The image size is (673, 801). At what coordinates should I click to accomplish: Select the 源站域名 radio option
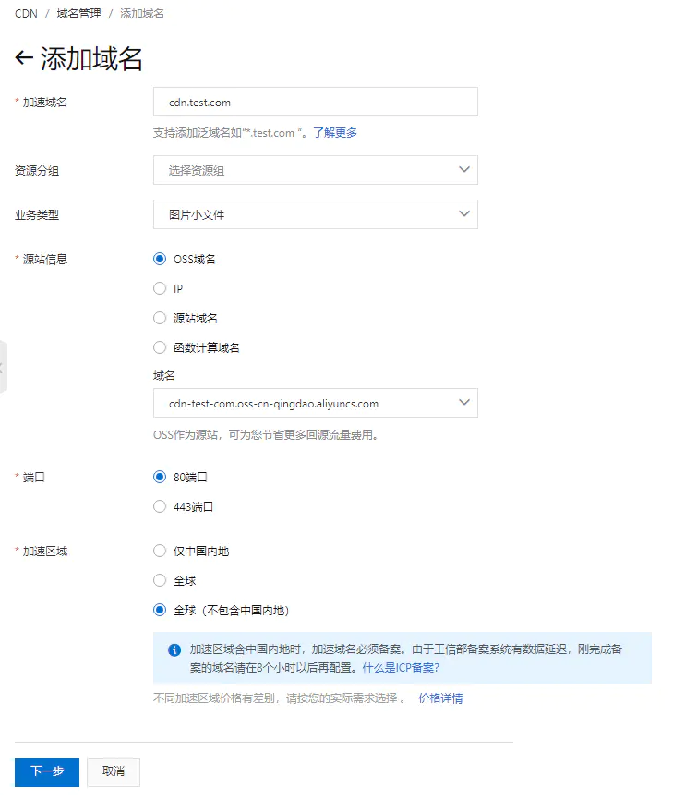click(160, 319)
